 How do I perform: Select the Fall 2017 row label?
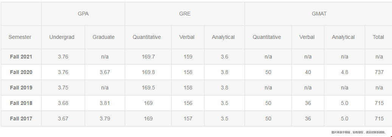[21, 119]
